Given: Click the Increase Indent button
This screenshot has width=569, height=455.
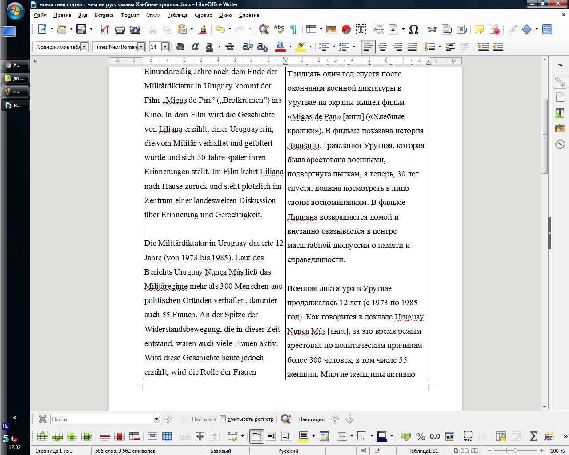Looking at the screenshot, I should [483, 47].
